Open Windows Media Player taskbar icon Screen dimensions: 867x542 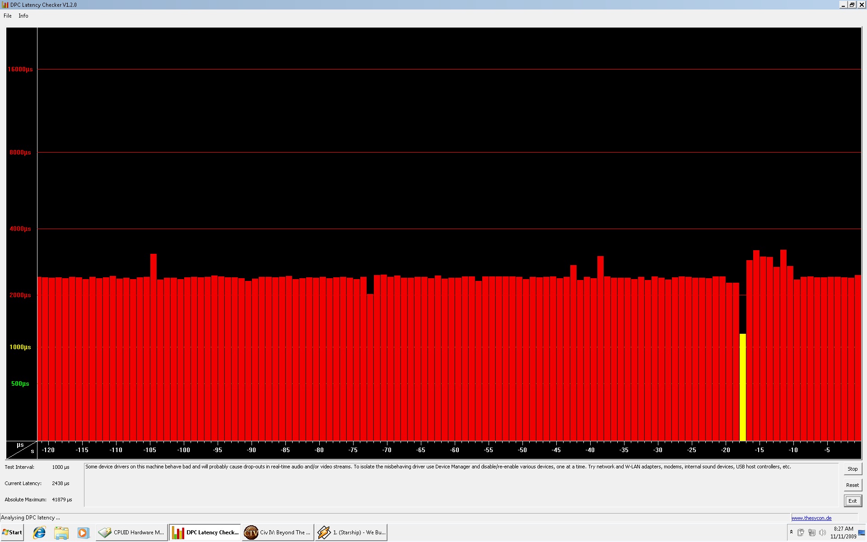[x=83, y=533]
